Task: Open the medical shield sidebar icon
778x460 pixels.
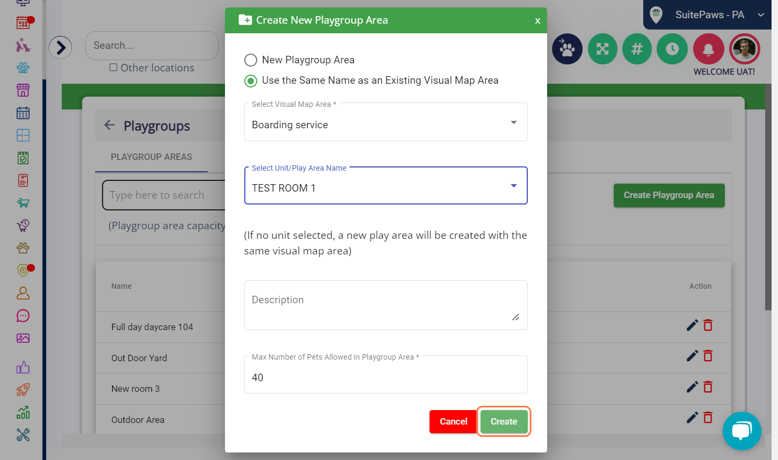Action: pyautogui.click(x=23, y=271)
